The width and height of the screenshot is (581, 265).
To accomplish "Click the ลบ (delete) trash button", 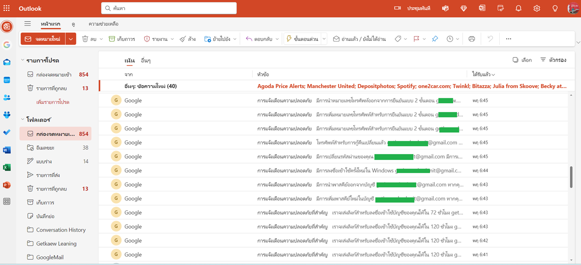I will (x=89, y=39).
